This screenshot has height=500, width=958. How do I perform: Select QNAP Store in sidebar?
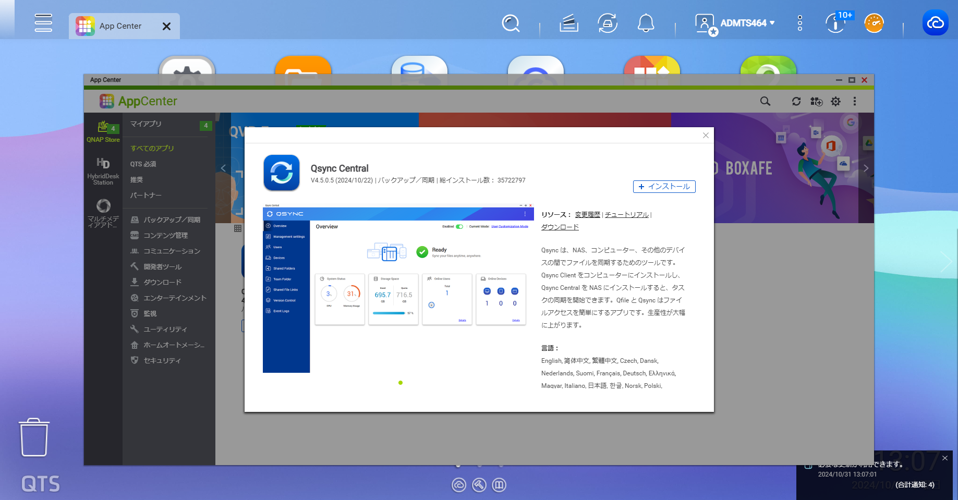point(103,131)
